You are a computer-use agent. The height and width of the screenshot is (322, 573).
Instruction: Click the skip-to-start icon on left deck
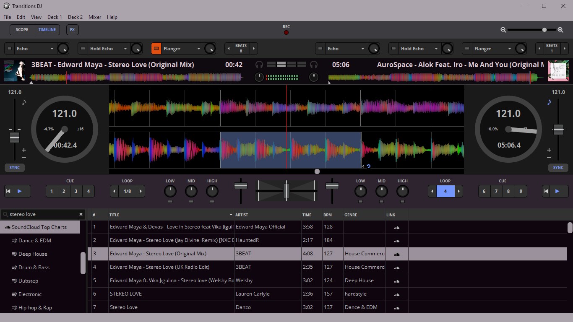pos(8,191)
